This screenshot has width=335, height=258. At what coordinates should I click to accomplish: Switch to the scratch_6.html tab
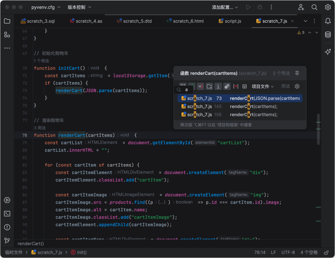click(185, 21)
